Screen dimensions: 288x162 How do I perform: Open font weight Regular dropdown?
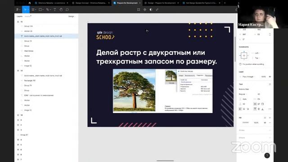[x=243, y=94]
